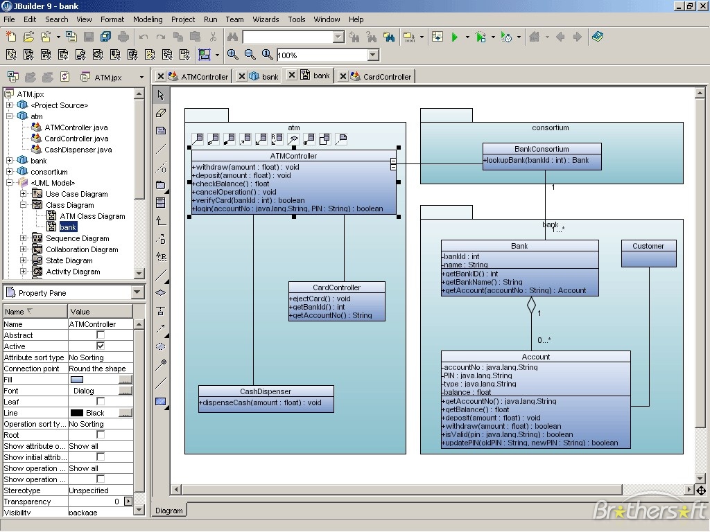Tick the Leaf property checkbox
The height and width of the screenshot is (532, 710).
coord(101,402)
